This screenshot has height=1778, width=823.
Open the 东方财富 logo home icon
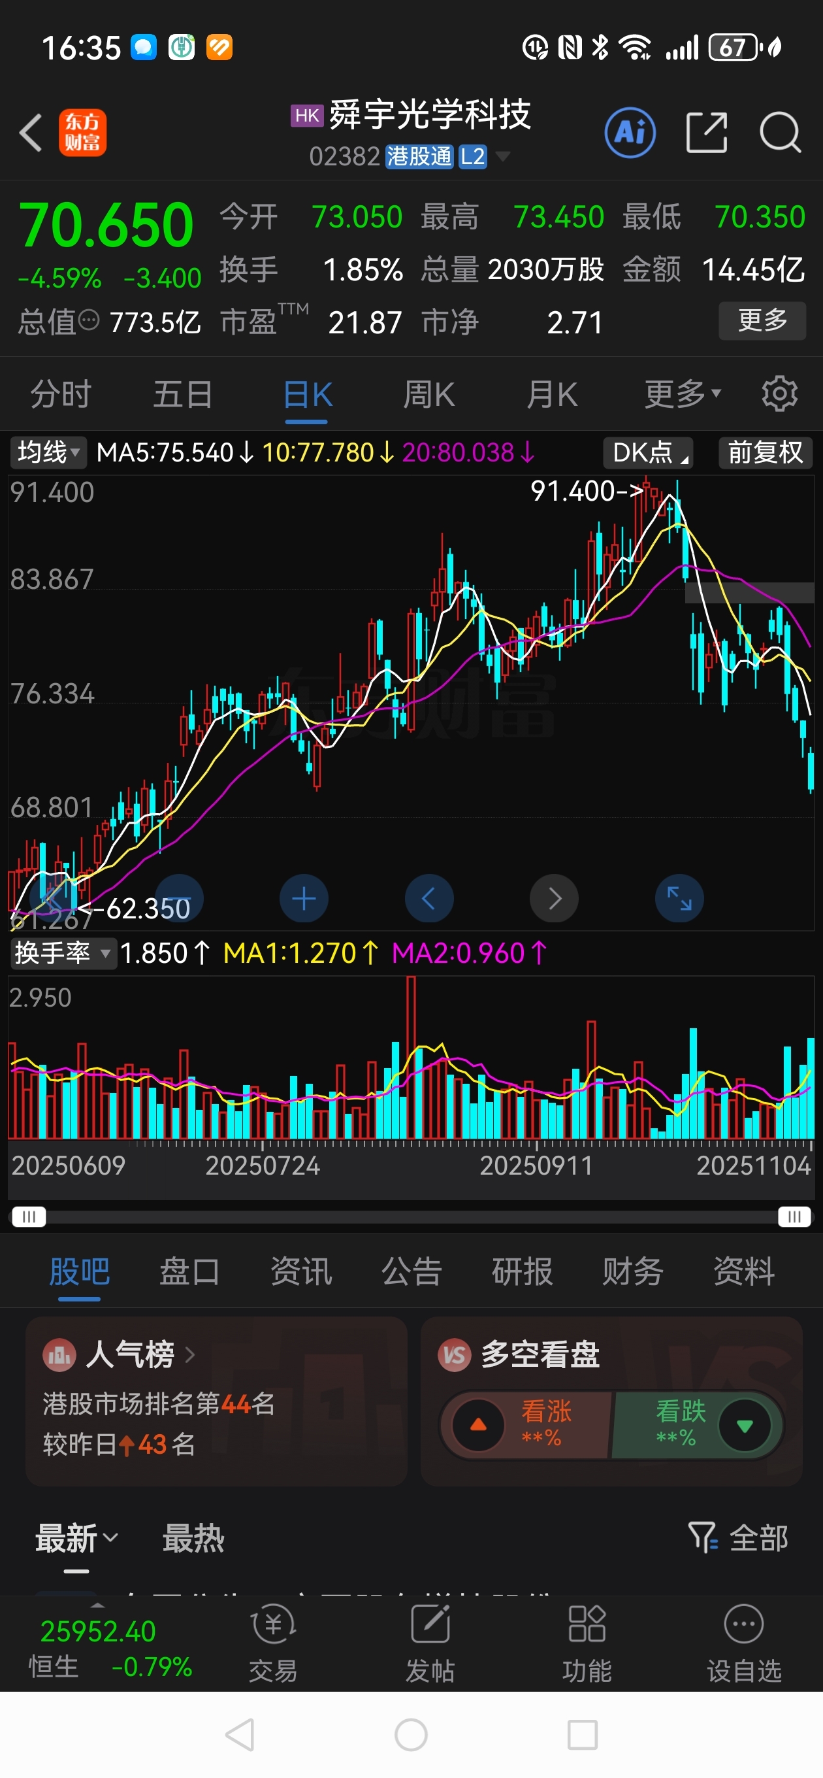click(83, 133)
